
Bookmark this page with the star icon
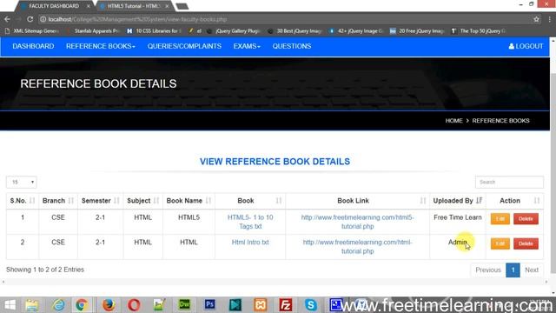coord(536,19)
